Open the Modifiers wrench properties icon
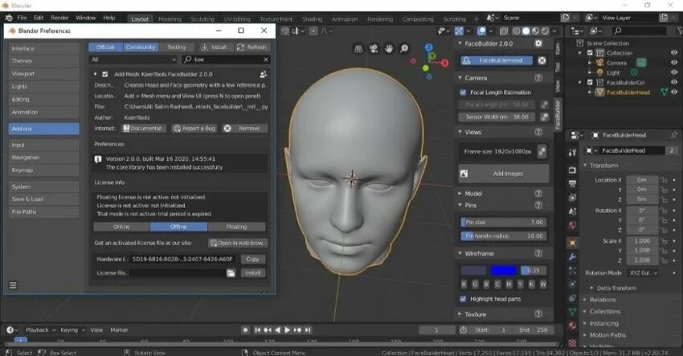 [x=573, y=256]
